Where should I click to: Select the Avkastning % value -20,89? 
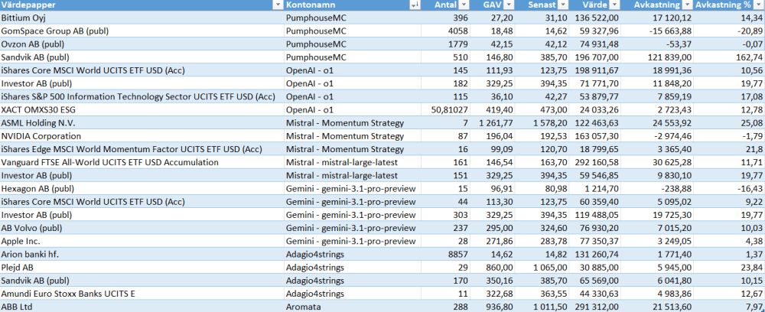[729, 31]
